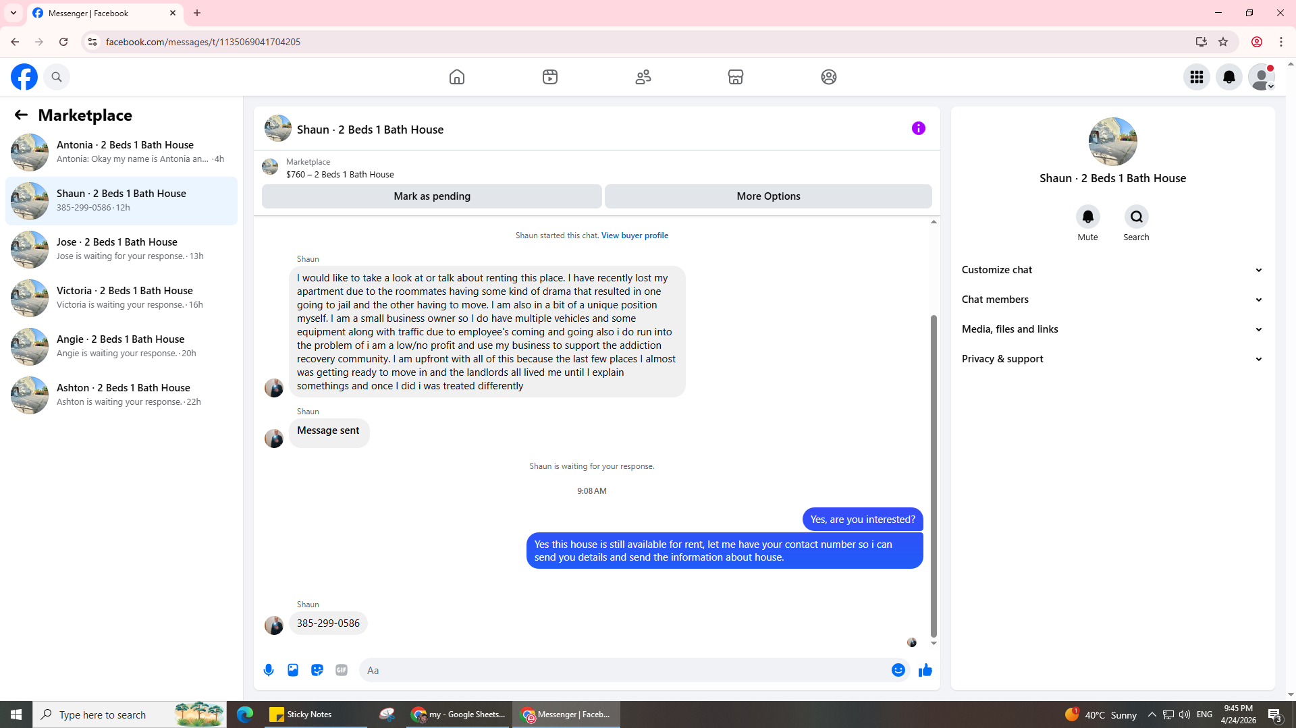The image size is (1296, 728).
Task: Choose a GIF using the GIF icon
Action: pos(342,670)
